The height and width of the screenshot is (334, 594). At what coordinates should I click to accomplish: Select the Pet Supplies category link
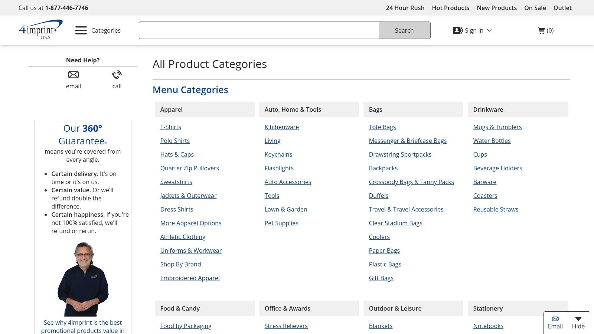click(281, 223)
